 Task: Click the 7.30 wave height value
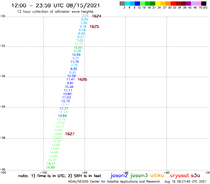pyautogui.click(x=84, y=23)
